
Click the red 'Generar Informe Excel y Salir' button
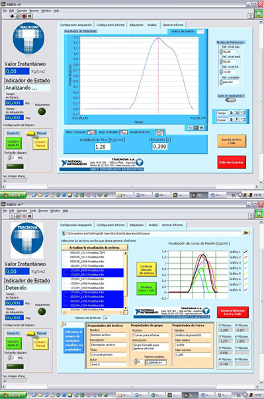coord(232,312)
